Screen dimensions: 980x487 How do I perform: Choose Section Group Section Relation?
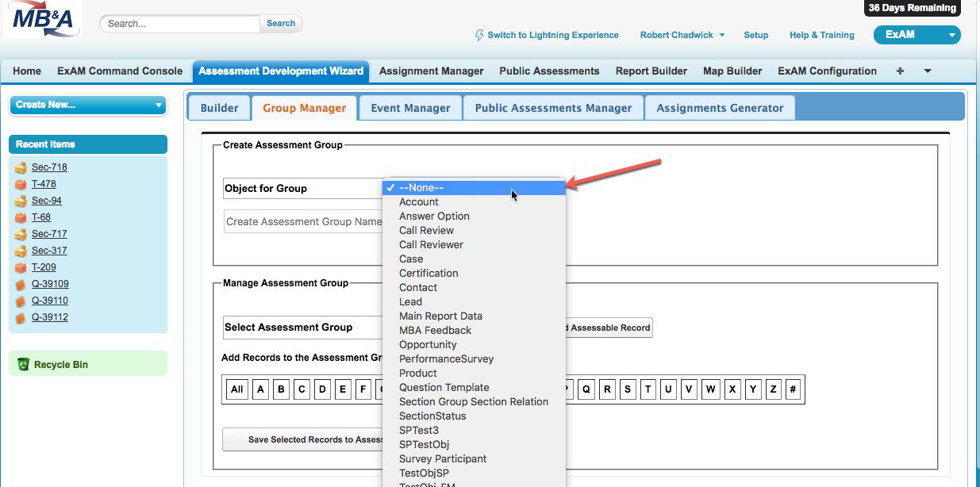pyautogui.click(x=474, y=401)
